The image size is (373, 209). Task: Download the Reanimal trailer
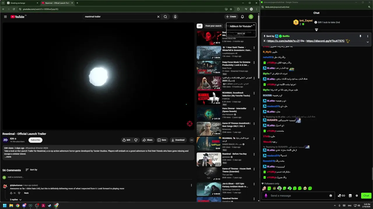[x=178, y=140]
